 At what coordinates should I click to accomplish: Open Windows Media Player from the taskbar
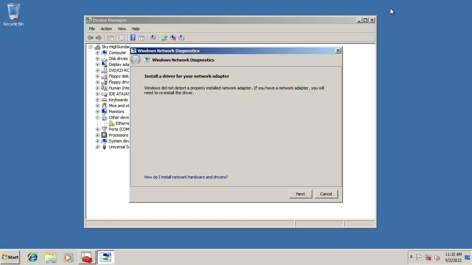(68, 257)
